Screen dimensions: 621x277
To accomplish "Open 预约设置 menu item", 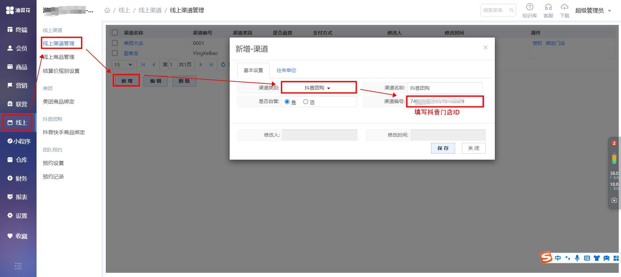I will point(53,163).
